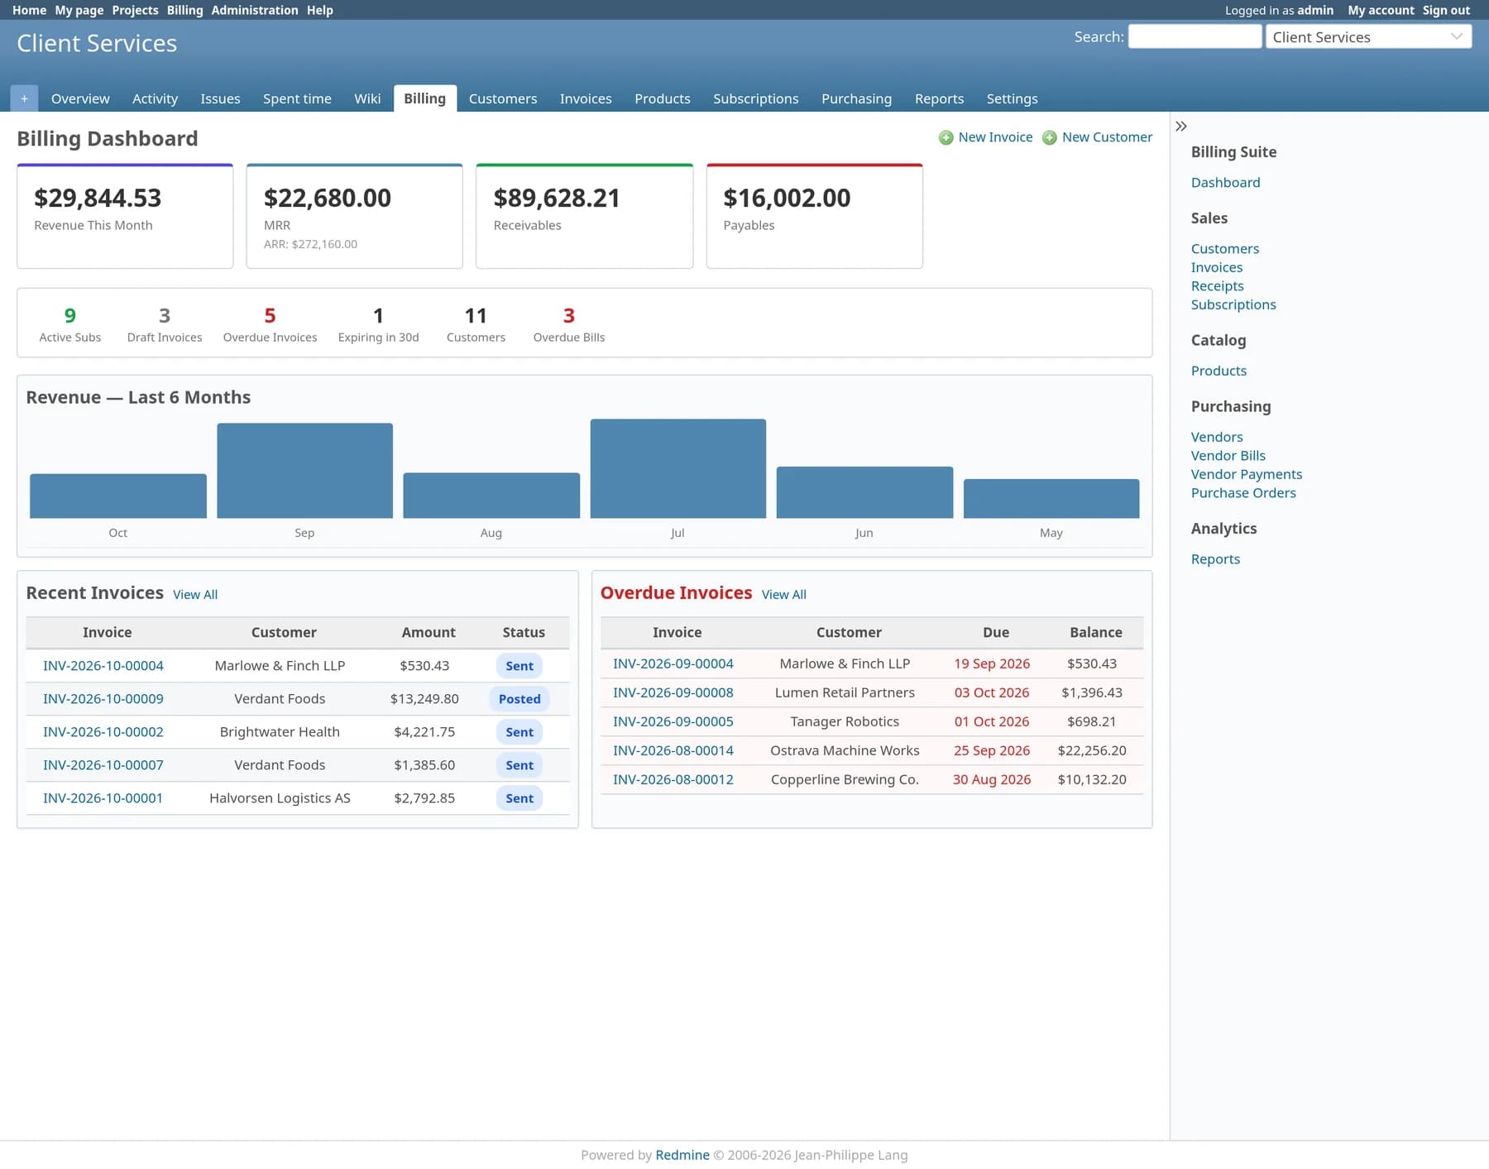Viewport: 1489px width, 1169px height.
Task: Focus the Search input field
Action: pos(1195,36)
